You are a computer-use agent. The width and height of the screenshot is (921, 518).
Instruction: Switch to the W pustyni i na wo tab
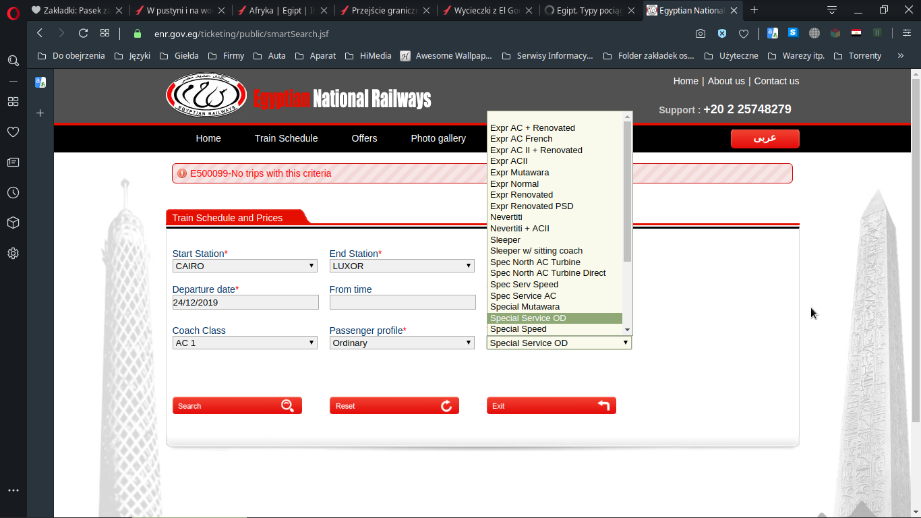(x=179, y=10)
